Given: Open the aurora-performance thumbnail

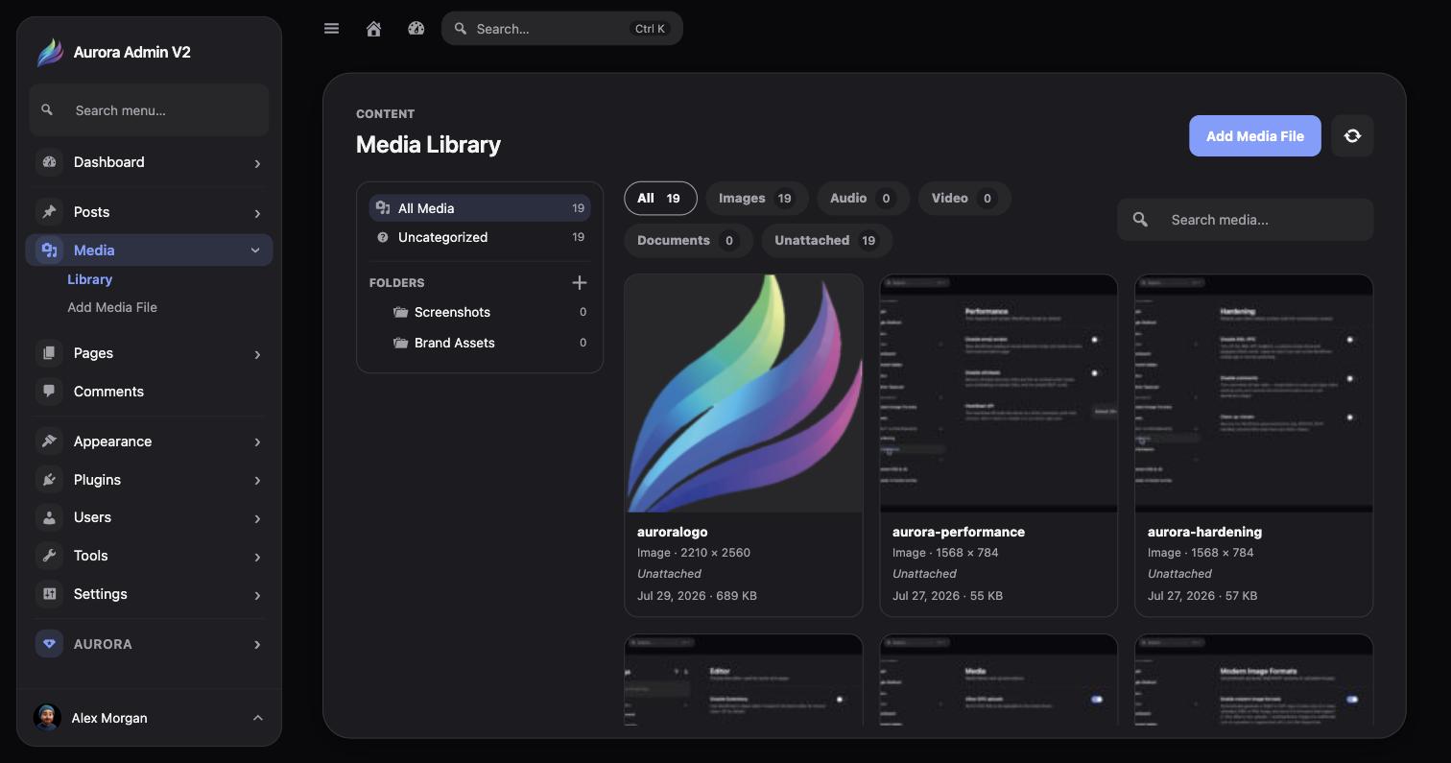Looking at the screenshot, I should [999, 393].
